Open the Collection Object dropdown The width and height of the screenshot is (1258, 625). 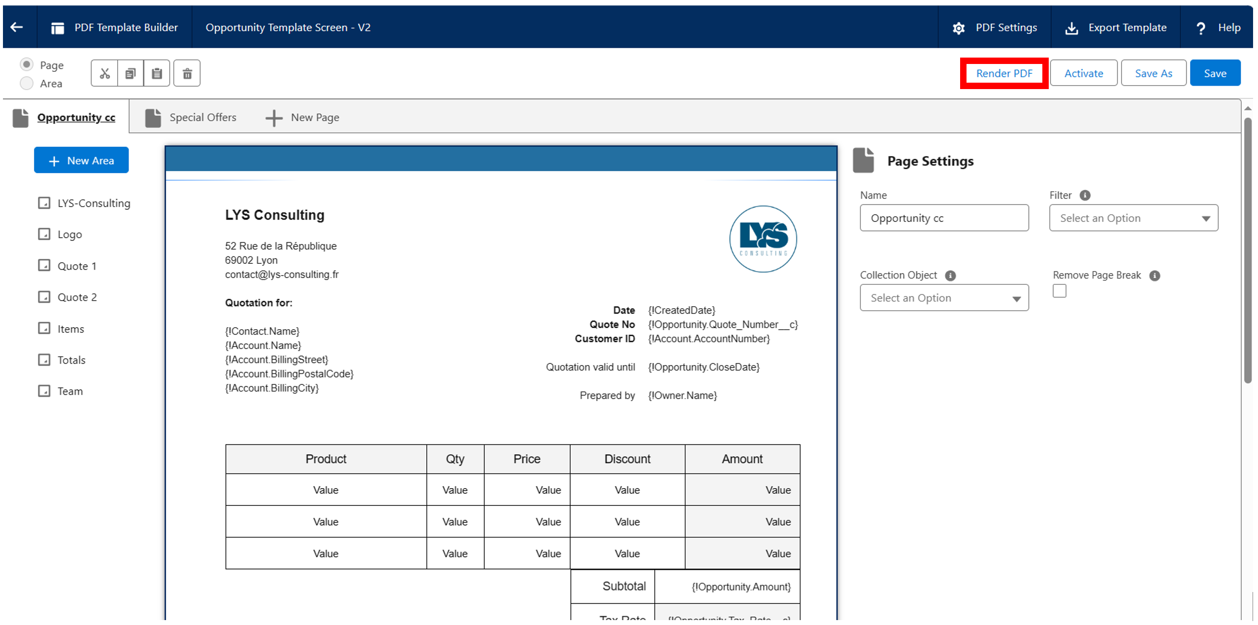coord(944,298)
